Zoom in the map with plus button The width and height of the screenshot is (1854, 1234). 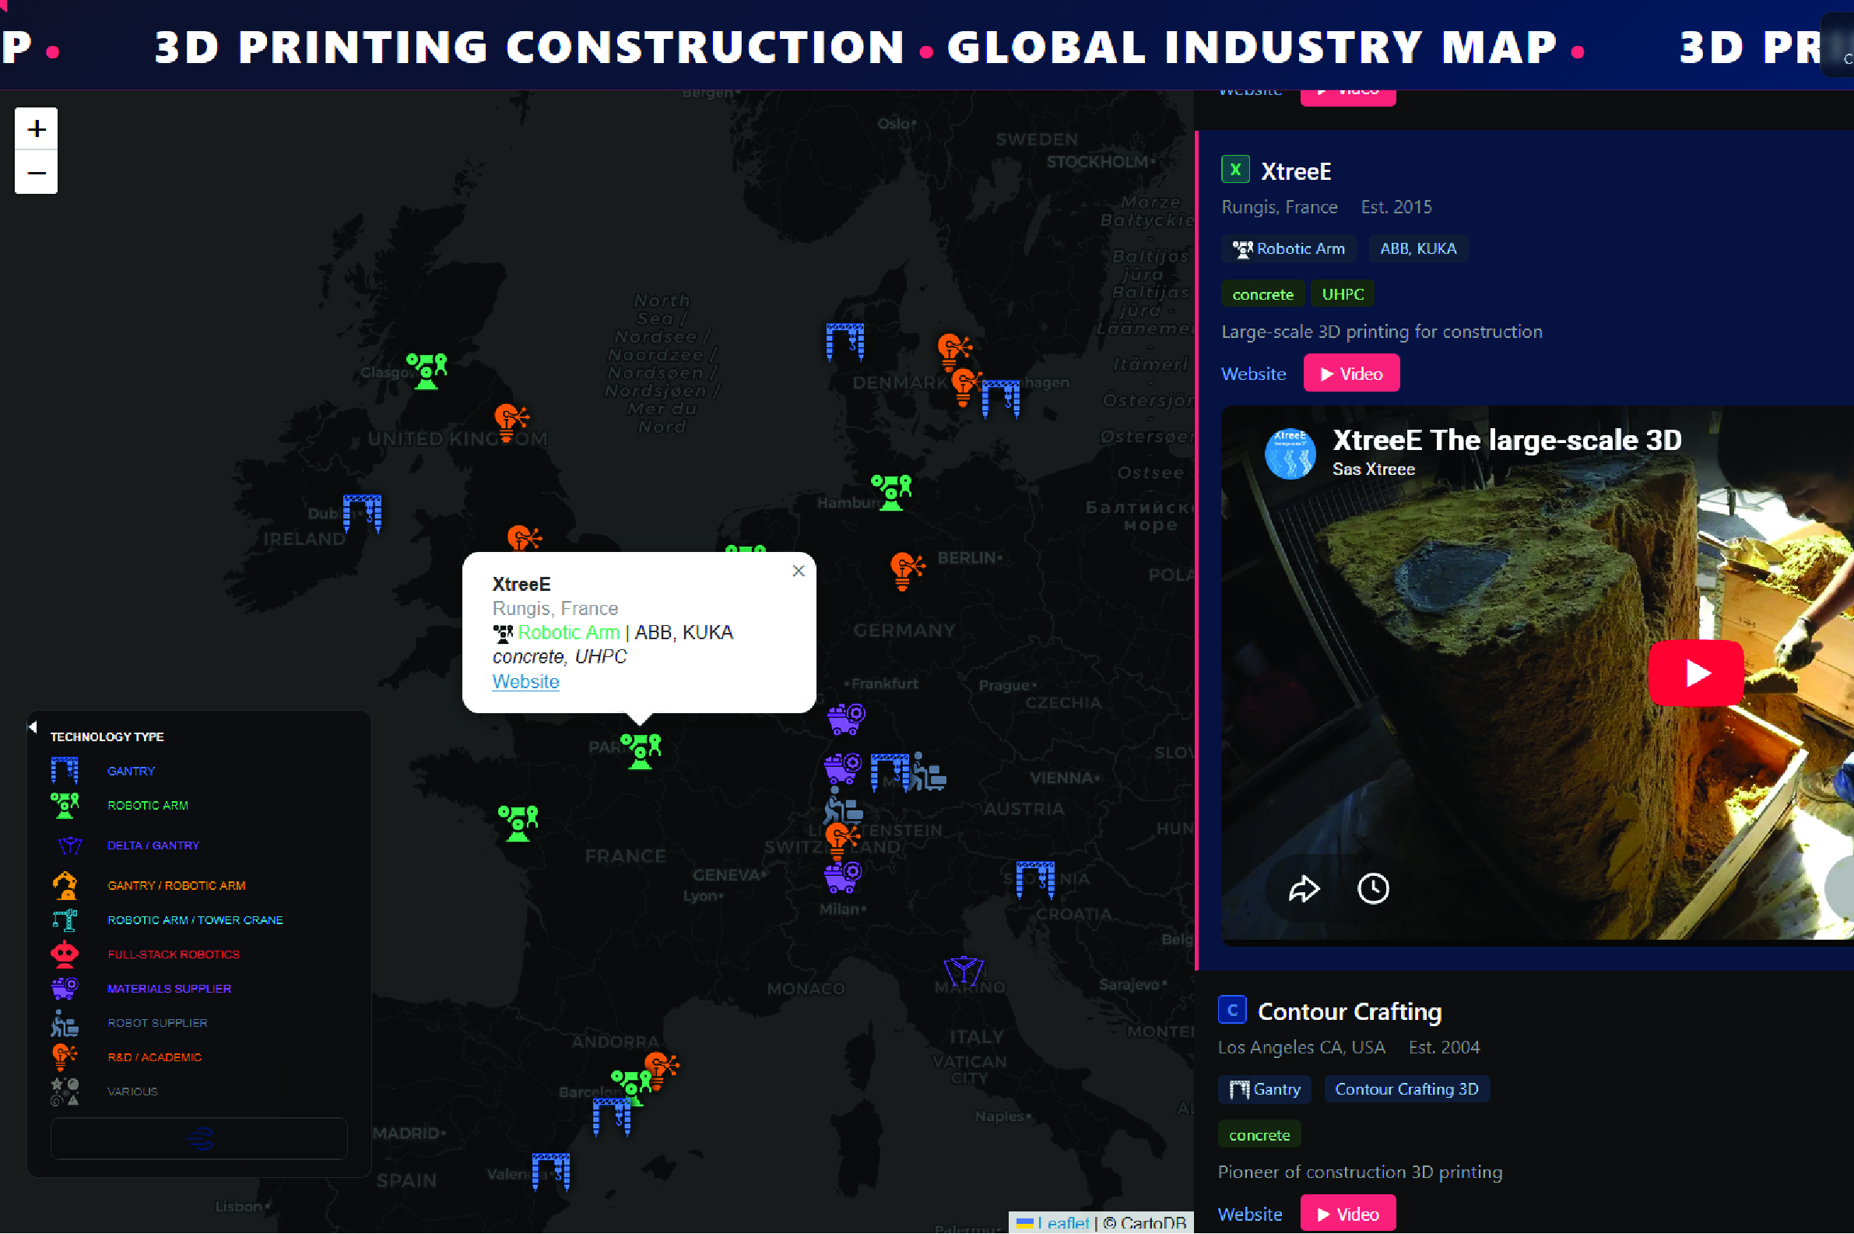(x=36, y=129)
